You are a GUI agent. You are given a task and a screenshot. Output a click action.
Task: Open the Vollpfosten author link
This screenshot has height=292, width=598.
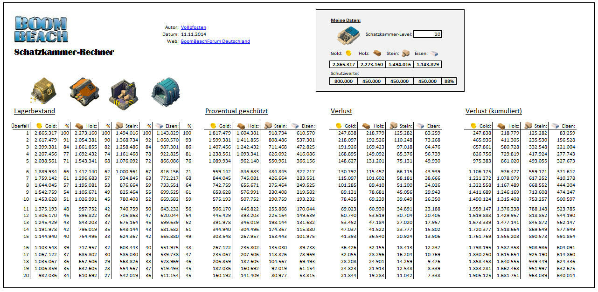(193, 27)
